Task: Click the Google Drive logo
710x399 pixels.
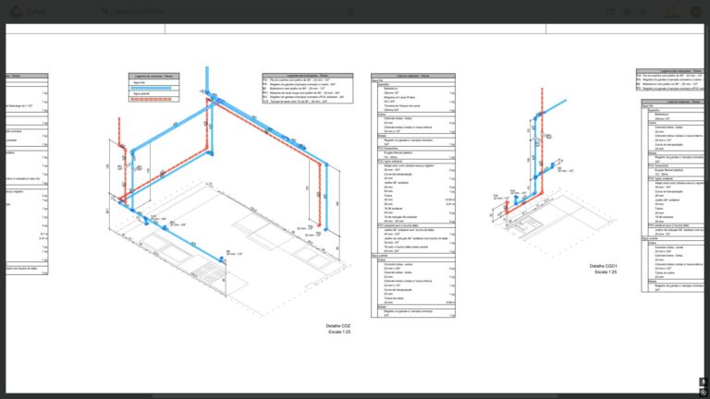Action: [x=17, y=12]
